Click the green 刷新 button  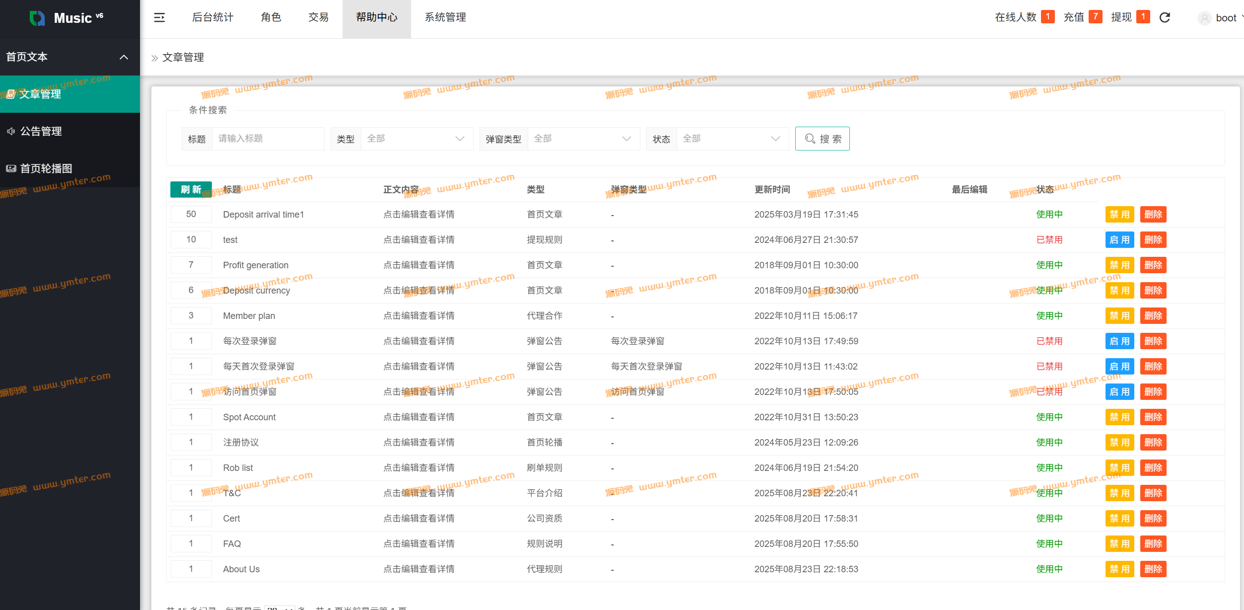[x=191, y=190]
